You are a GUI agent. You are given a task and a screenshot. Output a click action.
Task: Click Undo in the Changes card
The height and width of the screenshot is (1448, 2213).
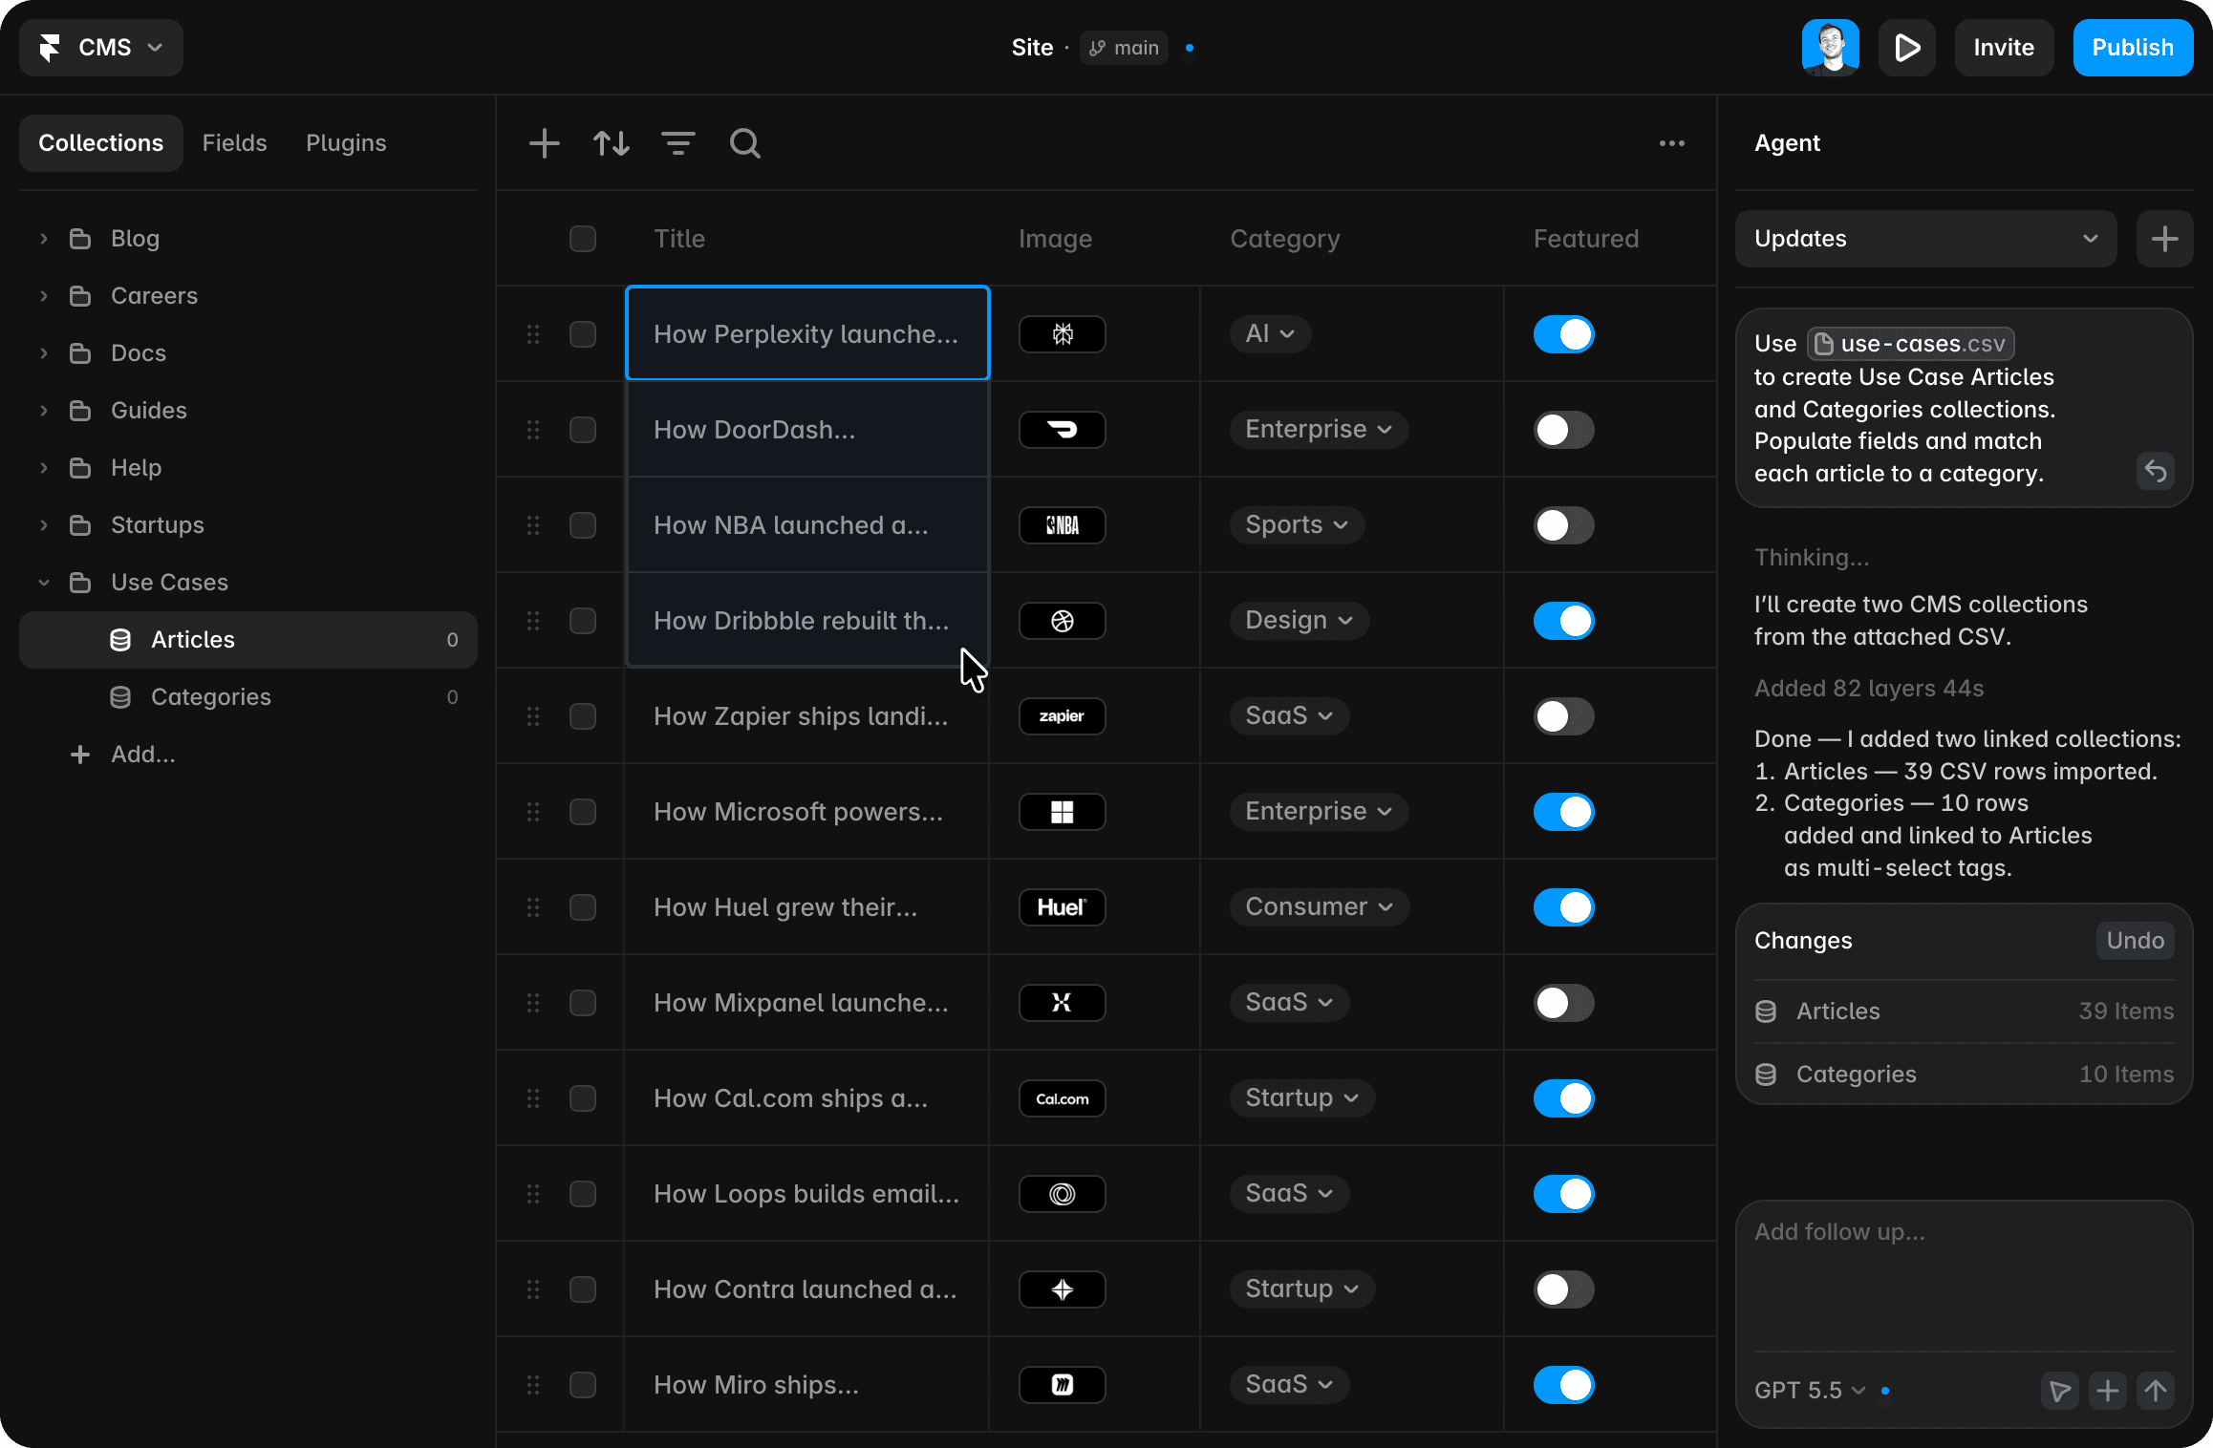2135,941
